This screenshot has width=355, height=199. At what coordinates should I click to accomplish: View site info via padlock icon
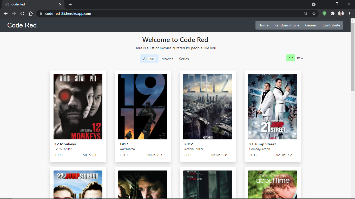pyautogui.click(x=41, y=13)
